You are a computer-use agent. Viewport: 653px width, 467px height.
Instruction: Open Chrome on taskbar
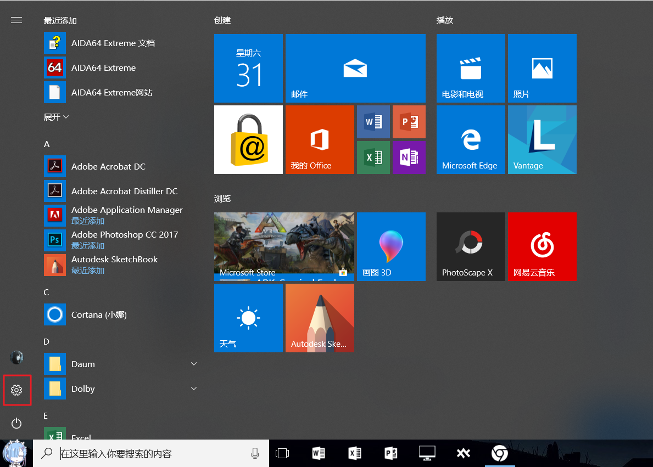click(x=499, y=453)
